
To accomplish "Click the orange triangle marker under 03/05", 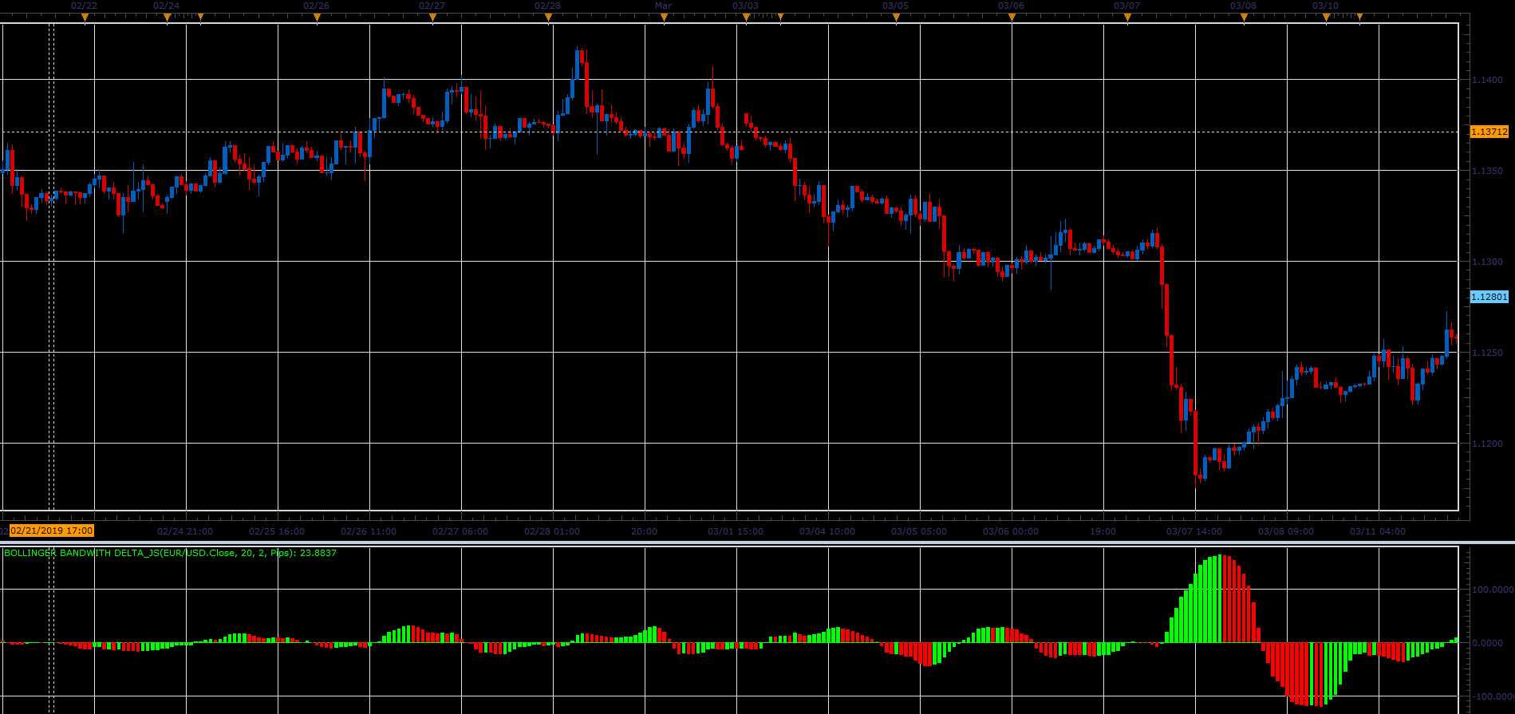I will (896, 17).
